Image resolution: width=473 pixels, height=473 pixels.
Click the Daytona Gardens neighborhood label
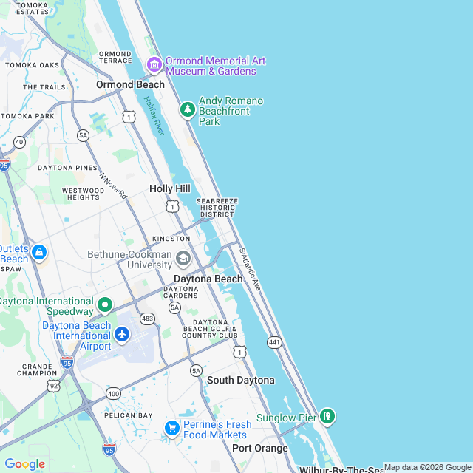[180, 293]
